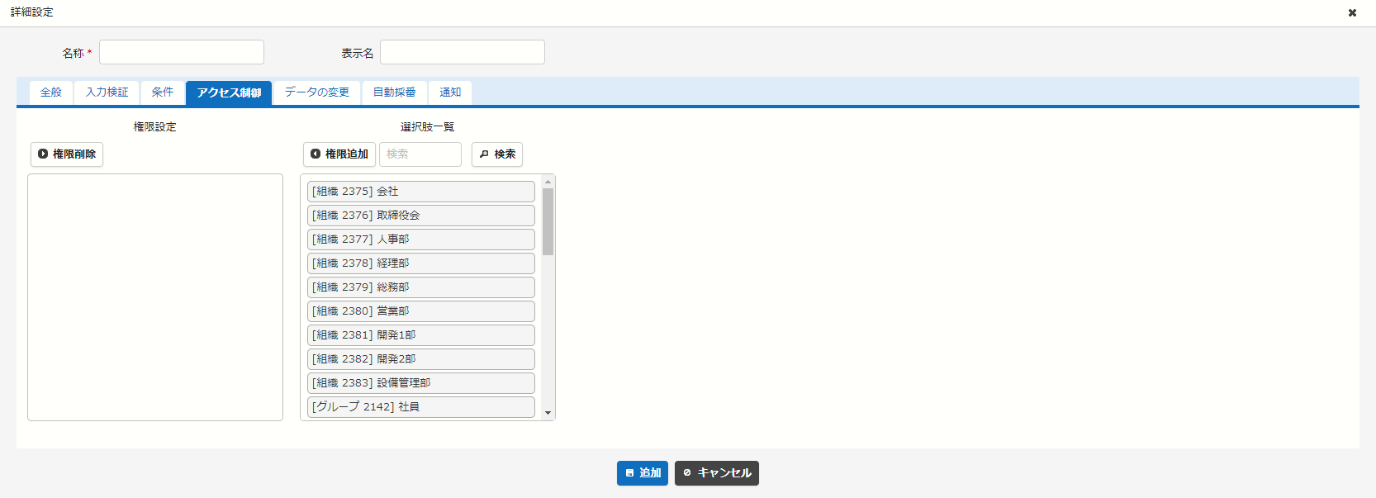Click the 権限削除 button
The height and width of the screenshot is (498, 1376).
coord(67,154)
